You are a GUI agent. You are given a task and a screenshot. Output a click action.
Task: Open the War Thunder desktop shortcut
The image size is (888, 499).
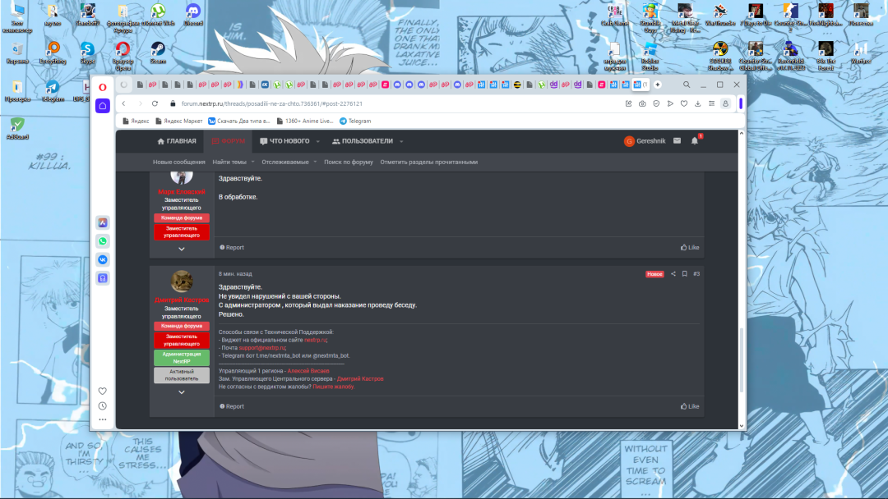[719, 16]
